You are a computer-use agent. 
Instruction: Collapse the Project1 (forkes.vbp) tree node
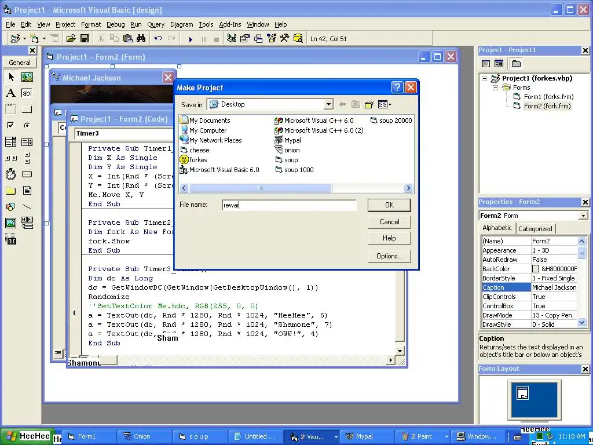[485, 79]
